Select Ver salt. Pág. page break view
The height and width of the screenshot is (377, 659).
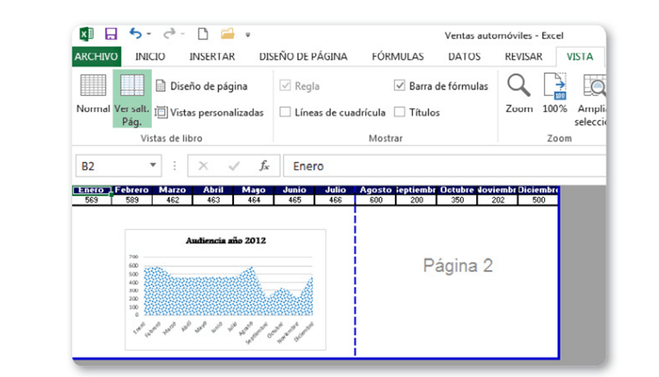131,98
